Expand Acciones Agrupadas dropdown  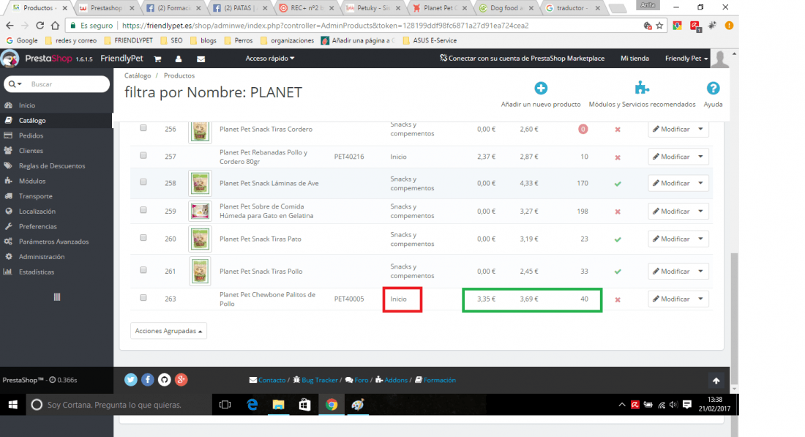pos(168,331)
